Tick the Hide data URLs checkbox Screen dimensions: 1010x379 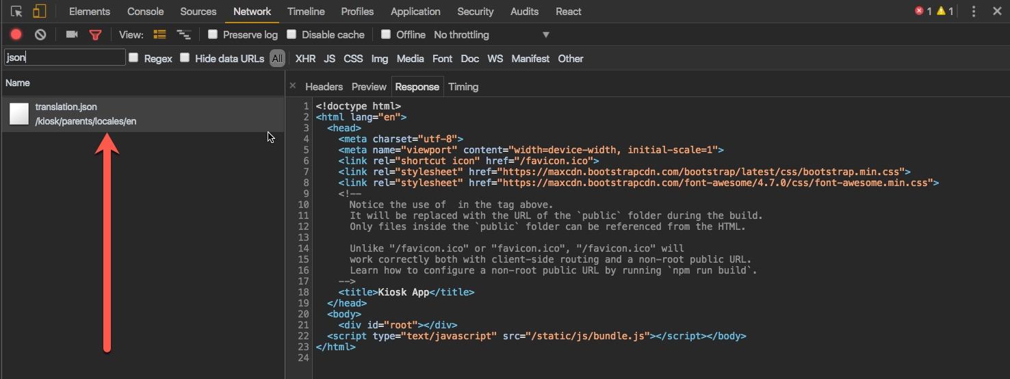click(x=185, y=58)
